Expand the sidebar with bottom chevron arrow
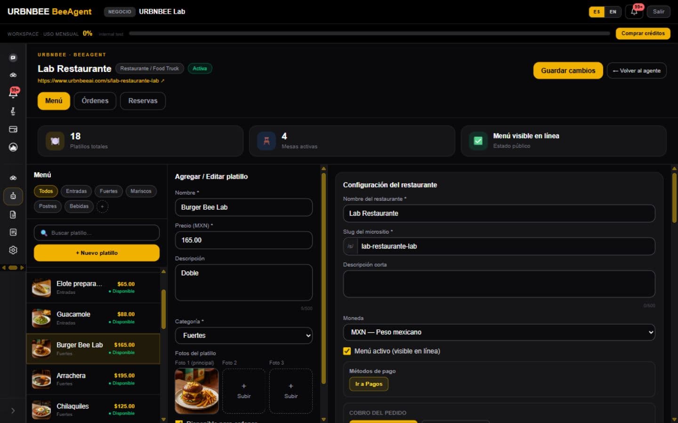The image size is (678, 423). coord(13,411)
